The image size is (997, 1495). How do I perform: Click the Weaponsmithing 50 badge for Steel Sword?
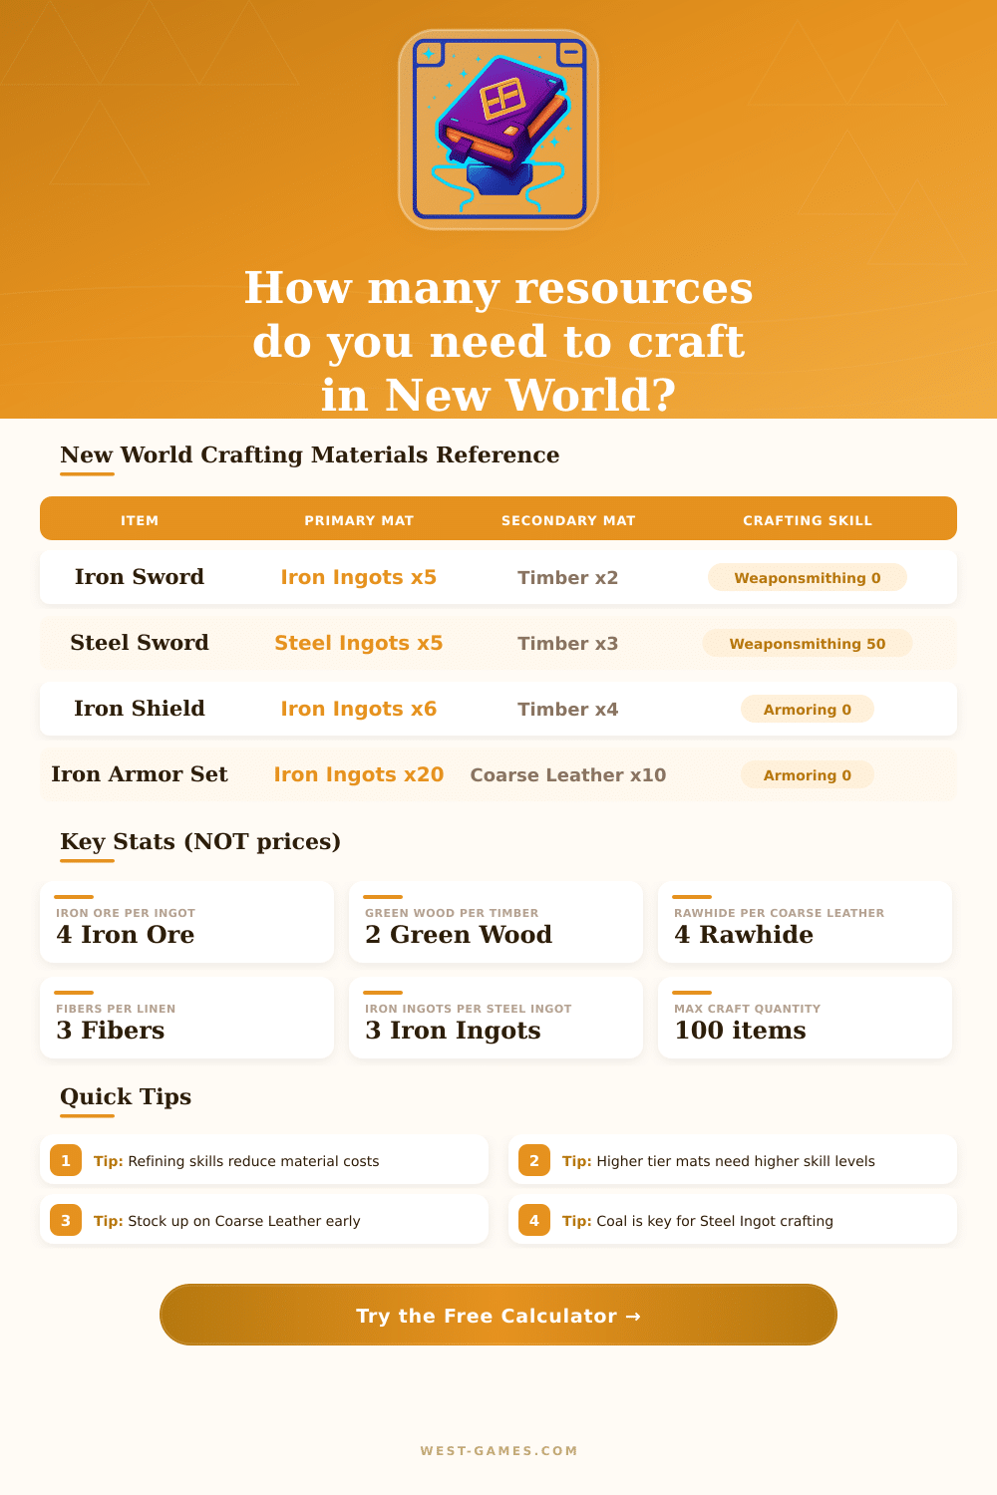tap(808, 643)
